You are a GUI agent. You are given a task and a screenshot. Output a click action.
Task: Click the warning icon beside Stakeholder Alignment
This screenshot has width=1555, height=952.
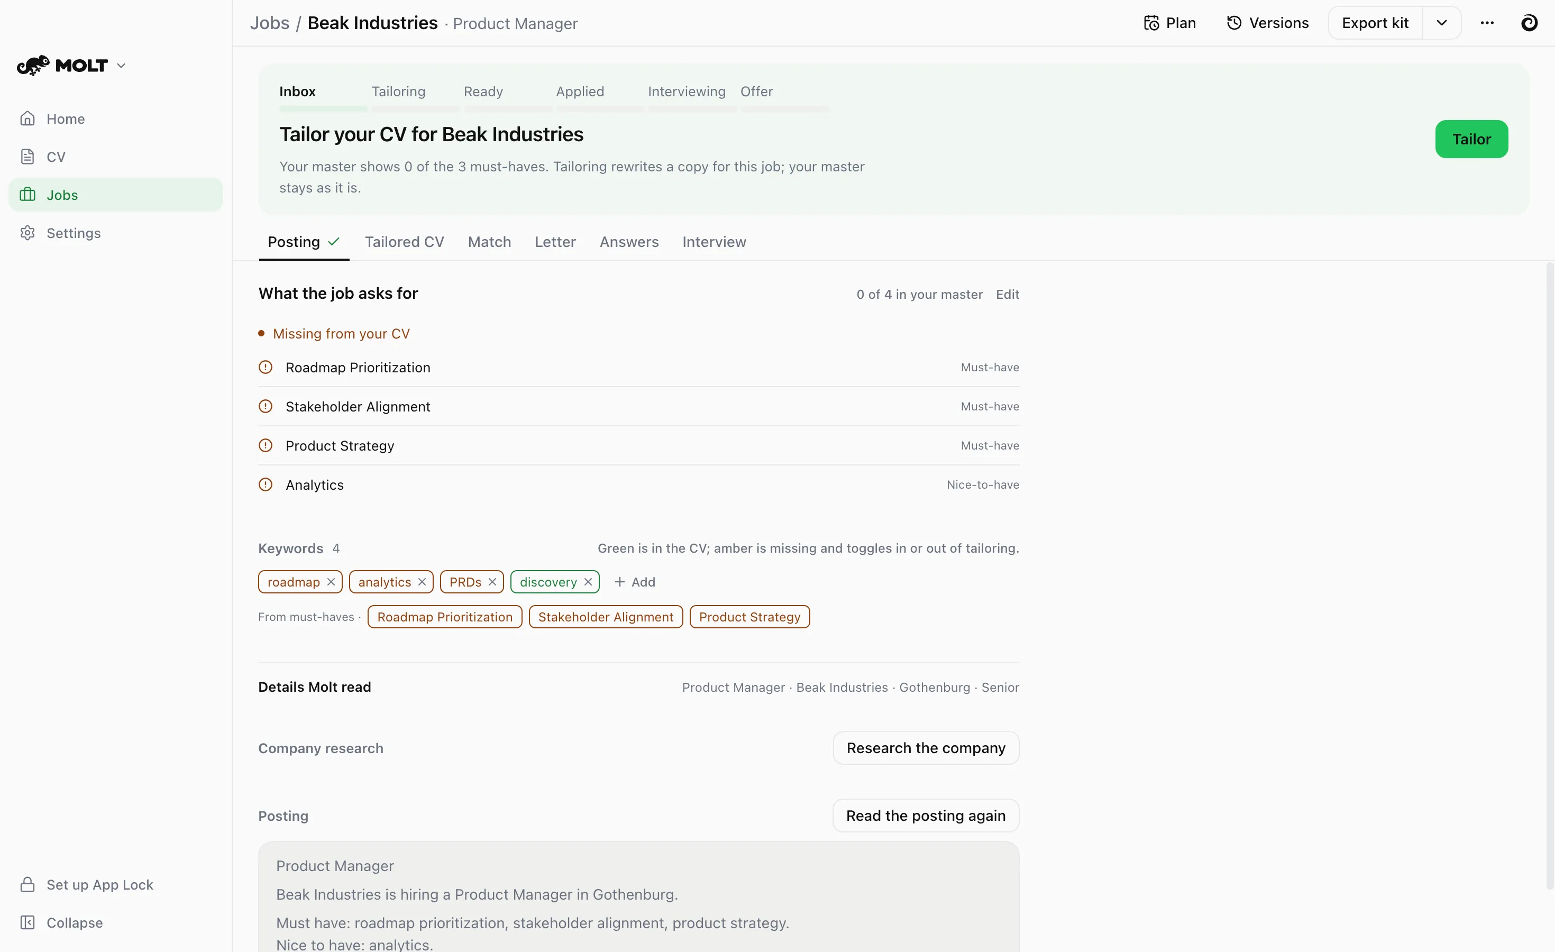tap(266, 406)
